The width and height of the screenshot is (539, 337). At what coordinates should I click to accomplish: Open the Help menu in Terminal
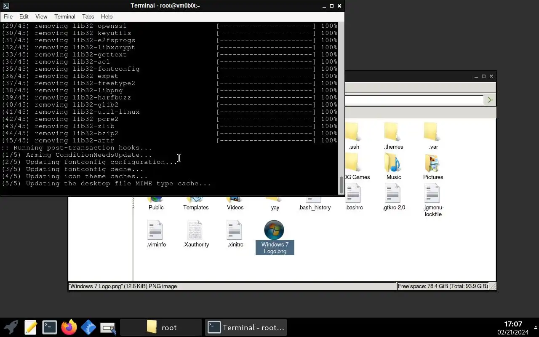pyautogui.click(x=107, y=16)
